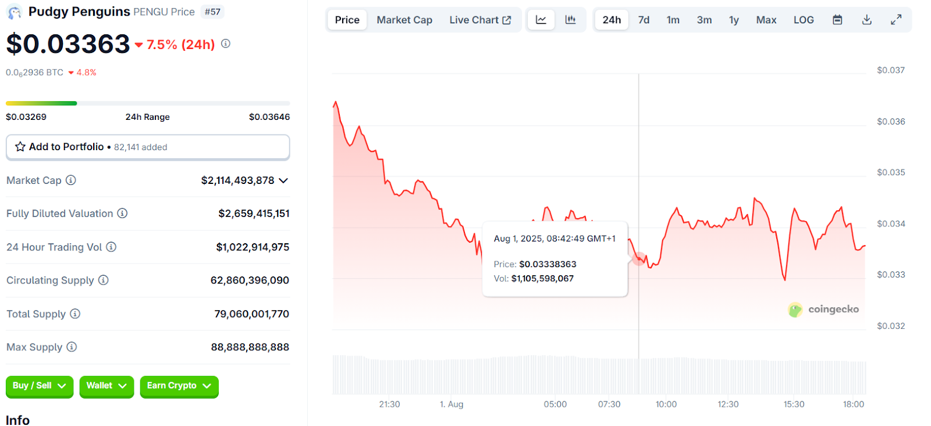Switch to the Market Cap chart tab
This screenshot has width=931, height=426.
click(x=404, y=20)
